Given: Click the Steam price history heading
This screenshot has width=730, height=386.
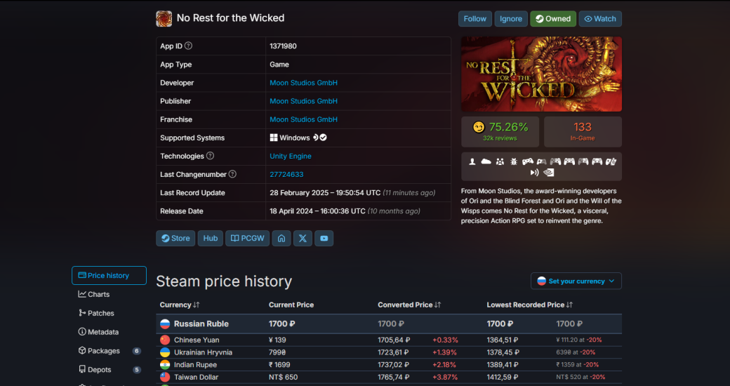Looking at the screenshot, I should tap(224, 281).
